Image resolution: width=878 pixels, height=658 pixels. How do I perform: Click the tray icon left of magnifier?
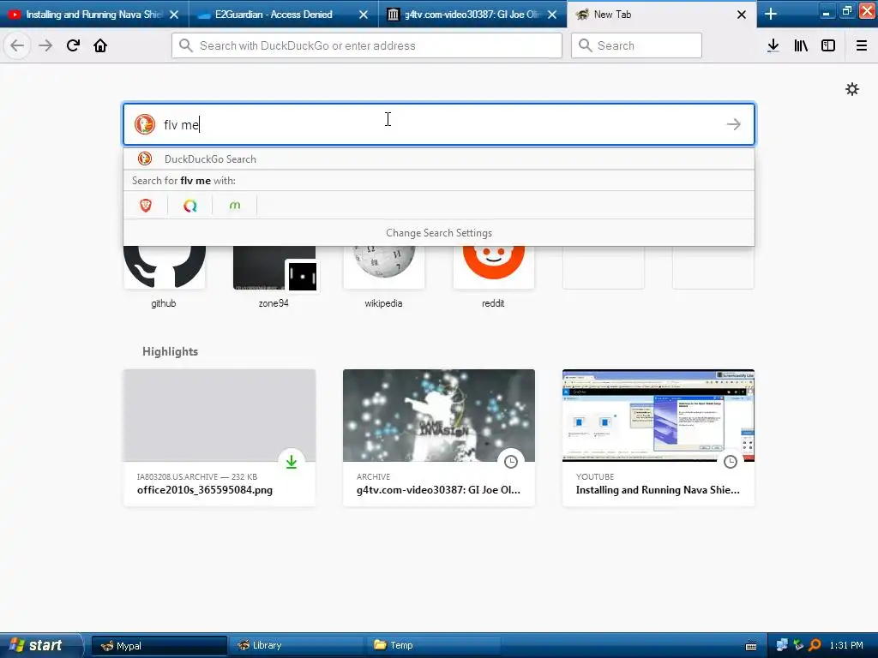pyautogui.click(x=798, y=645)
